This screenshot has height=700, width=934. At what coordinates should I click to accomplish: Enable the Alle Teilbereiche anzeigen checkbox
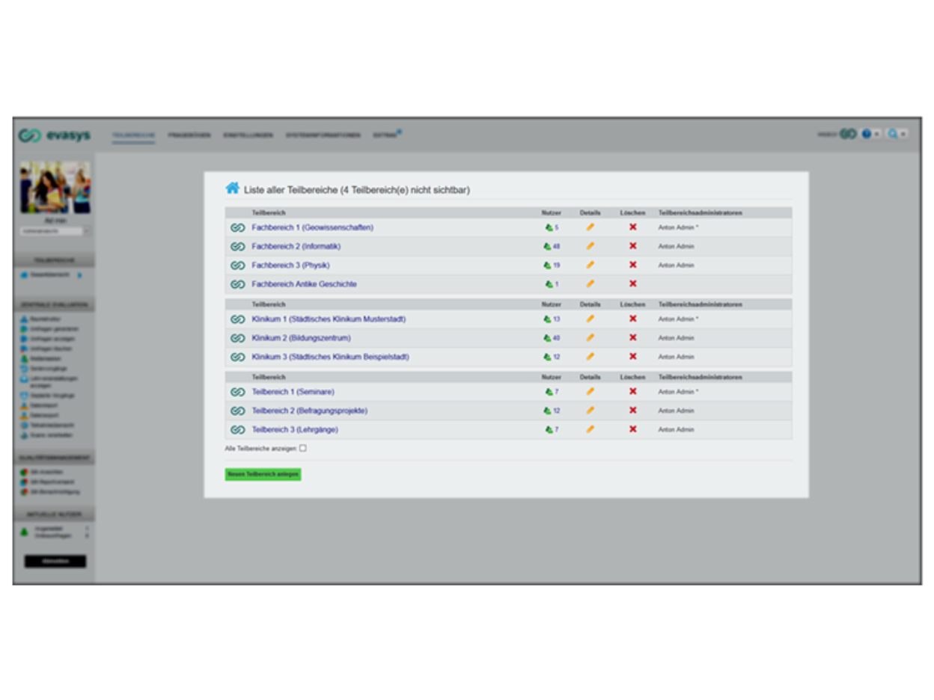pyautogui.click(x=302, y=448)
